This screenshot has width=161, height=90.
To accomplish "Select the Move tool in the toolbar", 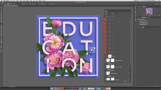I will pyautogui.click(x=1, y=7).
